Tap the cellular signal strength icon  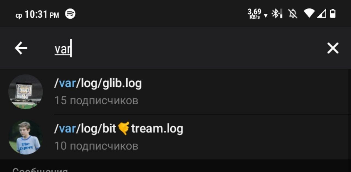(x=321, y=13)
